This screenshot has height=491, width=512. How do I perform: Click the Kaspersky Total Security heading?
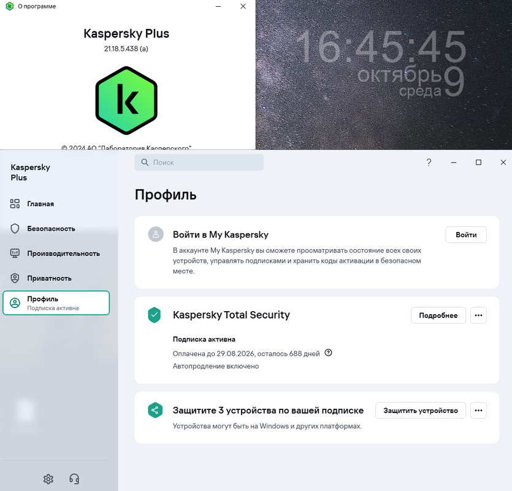(x=231, y=315)
